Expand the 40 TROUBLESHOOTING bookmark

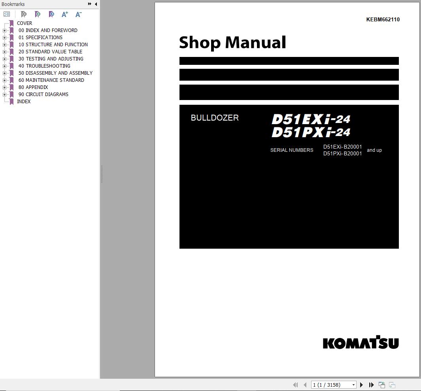(4, 66)
